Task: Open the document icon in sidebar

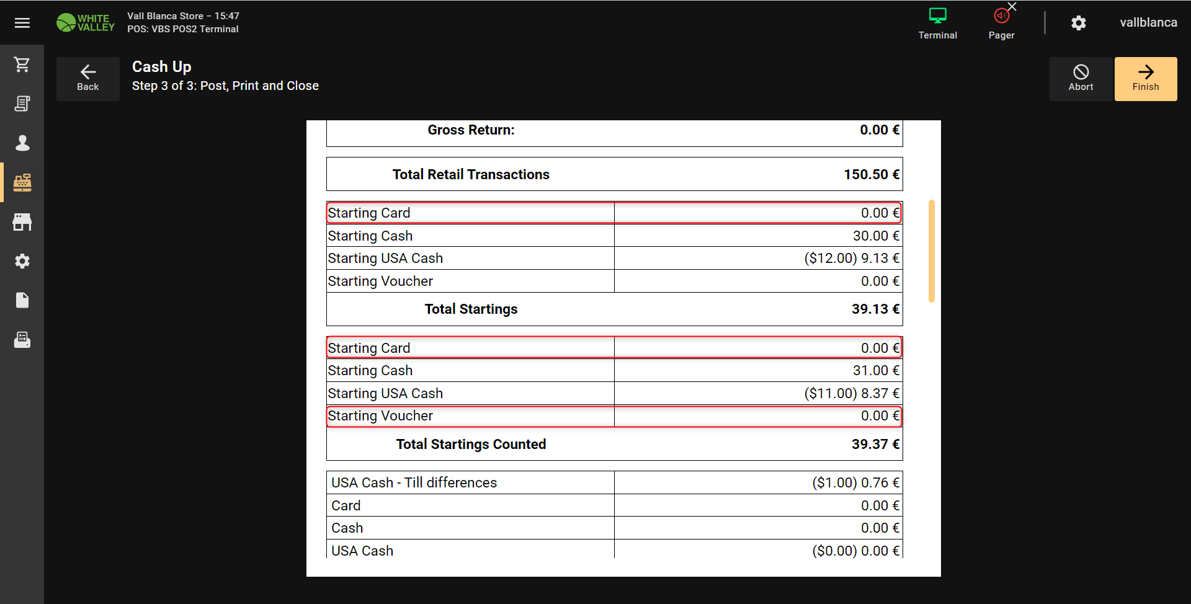Action: pyautogui.click(x=22, y=301)
